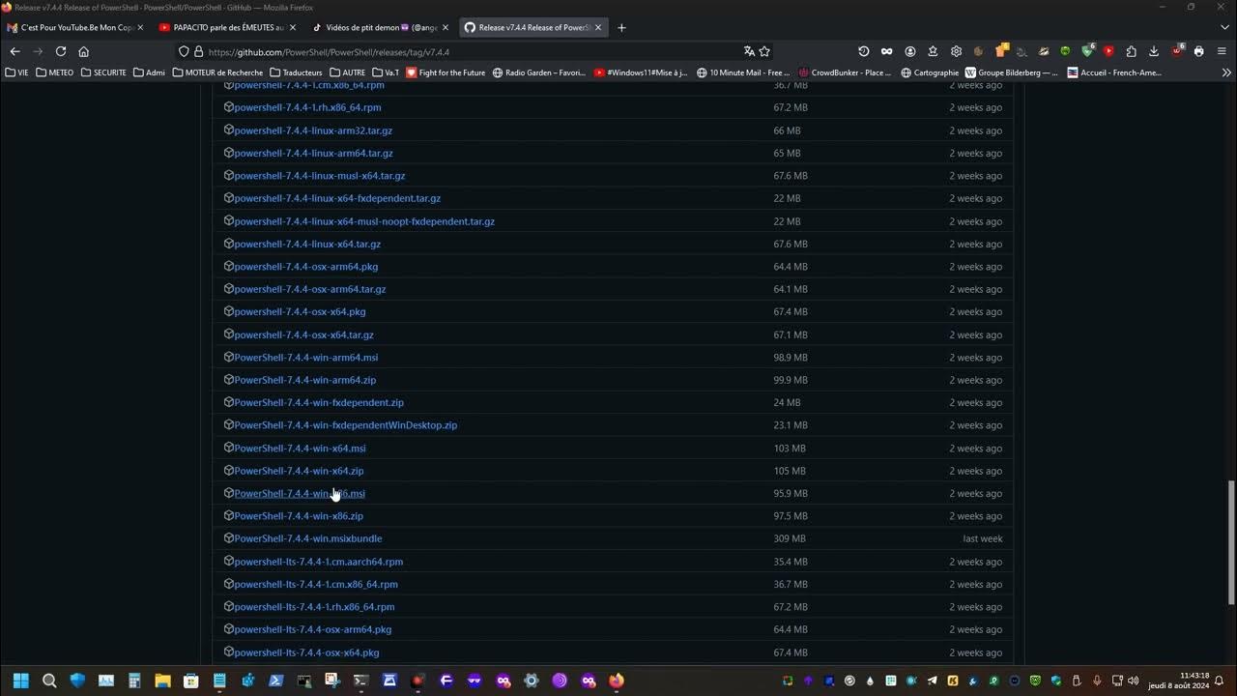
Task: Open the clock showing jeudi 8 août 2024
Action: pos(1179,681)
